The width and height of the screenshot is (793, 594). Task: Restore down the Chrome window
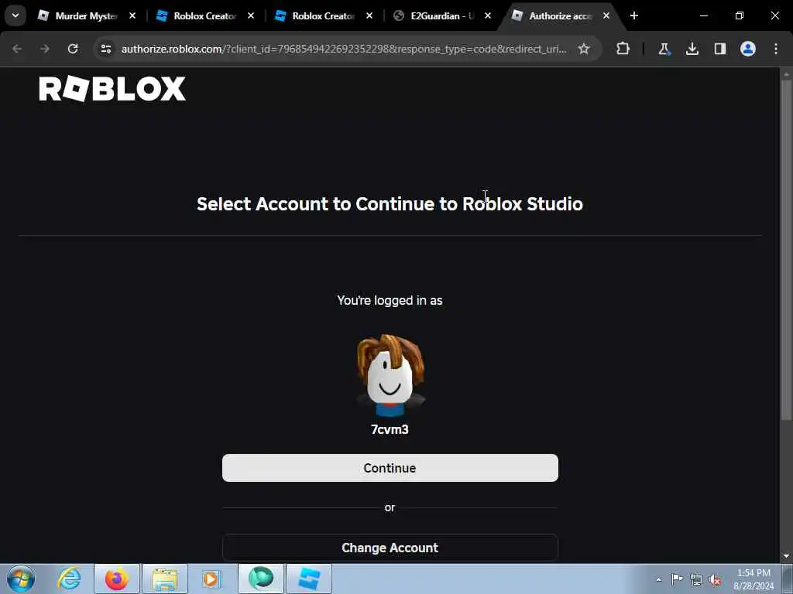(x=740, y=16)
